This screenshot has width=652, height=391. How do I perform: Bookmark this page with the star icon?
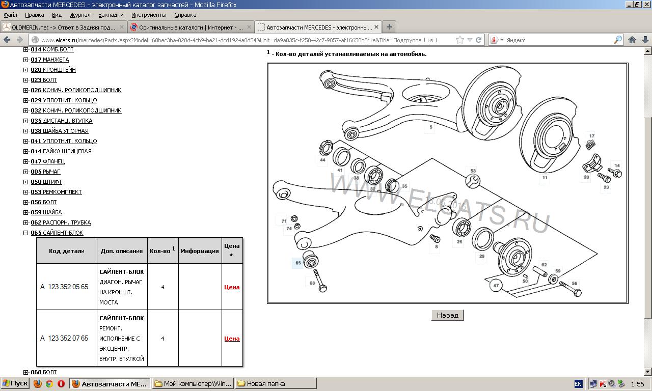pos(459,40)
